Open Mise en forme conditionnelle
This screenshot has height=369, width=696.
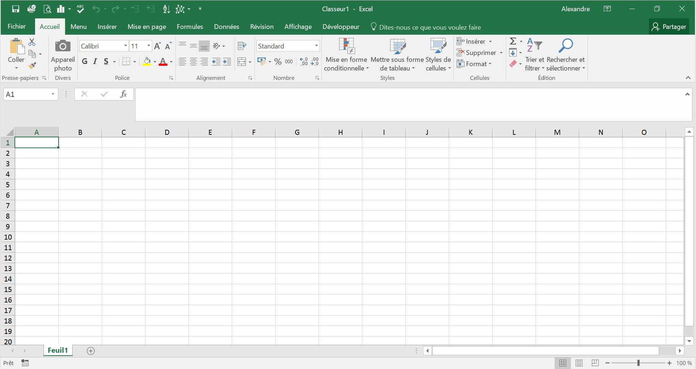(346, 54)
